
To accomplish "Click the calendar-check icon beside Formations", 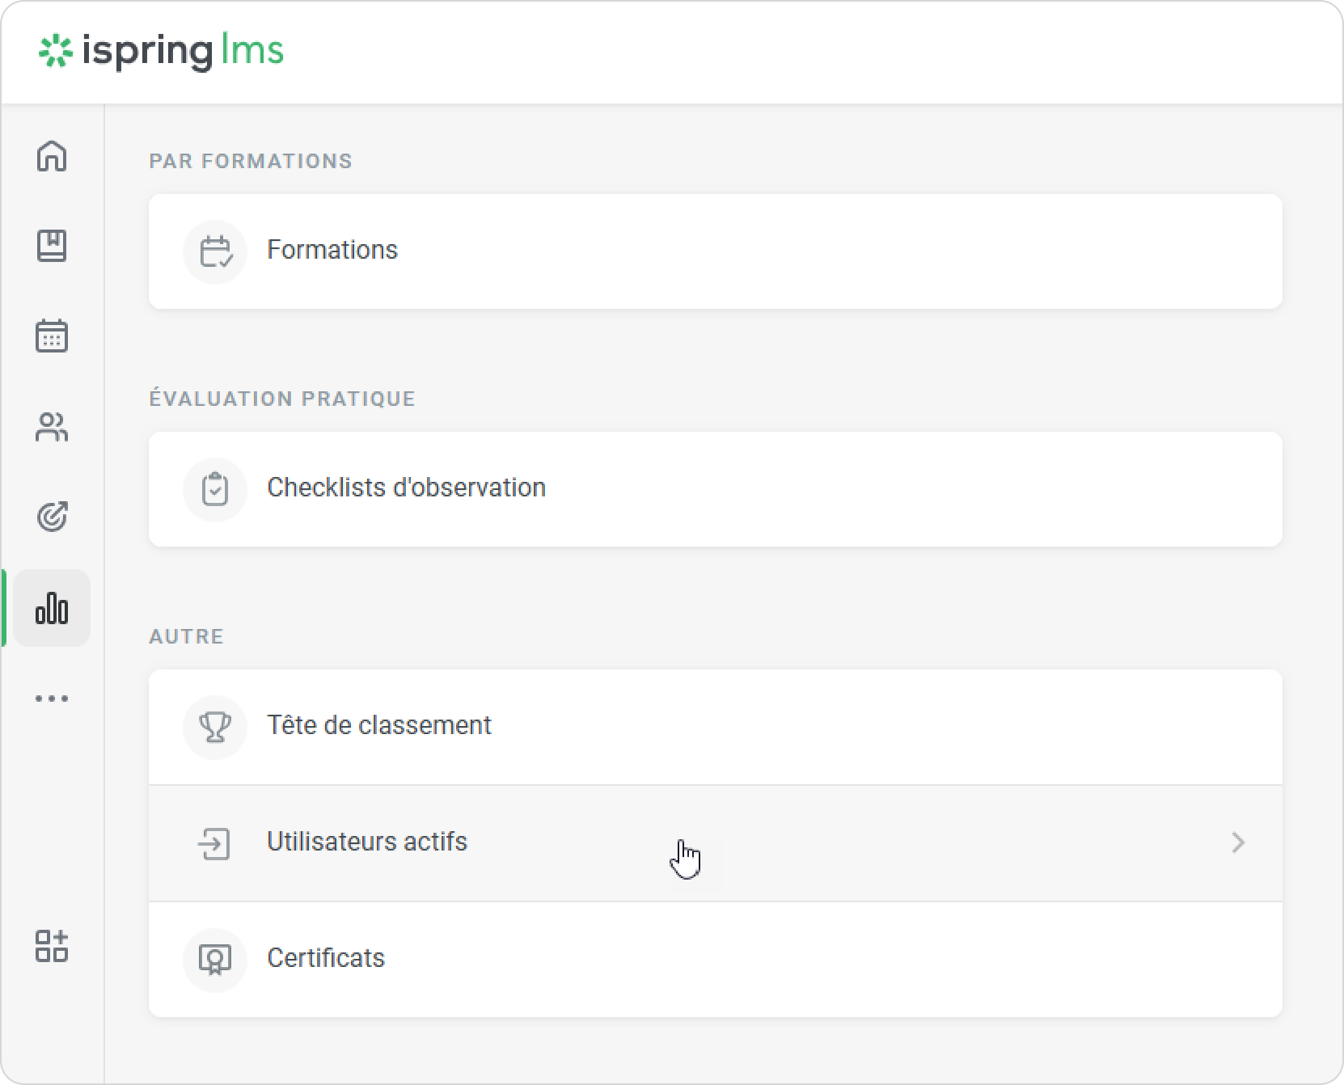I will coord(215,251).
